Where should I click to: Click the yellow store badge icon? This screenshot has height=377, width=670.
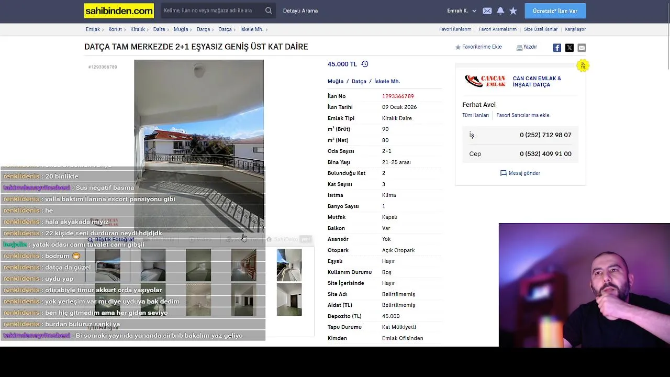[x=583, y=65]
